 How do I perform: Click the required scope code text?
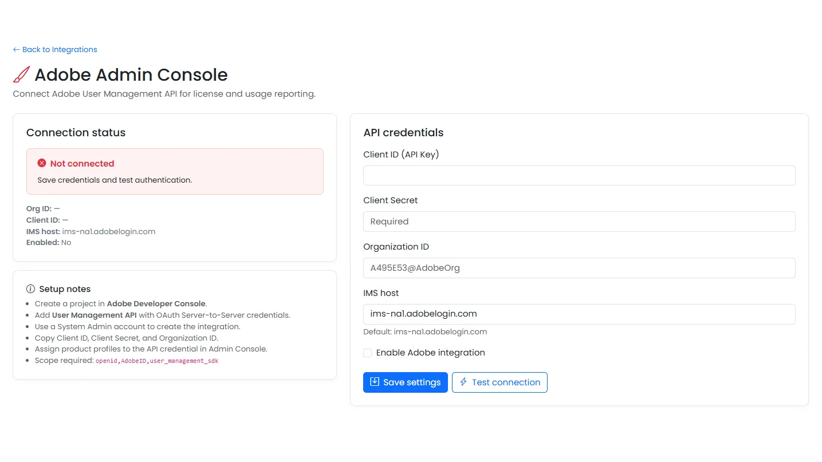pos(157,361)
